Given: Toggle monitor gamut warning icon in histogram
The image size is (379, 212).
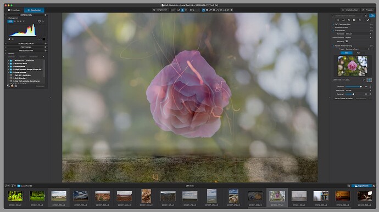Looking at the screenshot, I should click(40, 21).
